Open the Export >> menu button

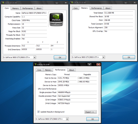click(x=90, y=112)
